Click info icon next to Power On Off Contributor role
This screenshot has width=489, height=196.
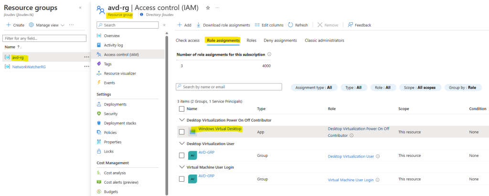click(351, 135)
